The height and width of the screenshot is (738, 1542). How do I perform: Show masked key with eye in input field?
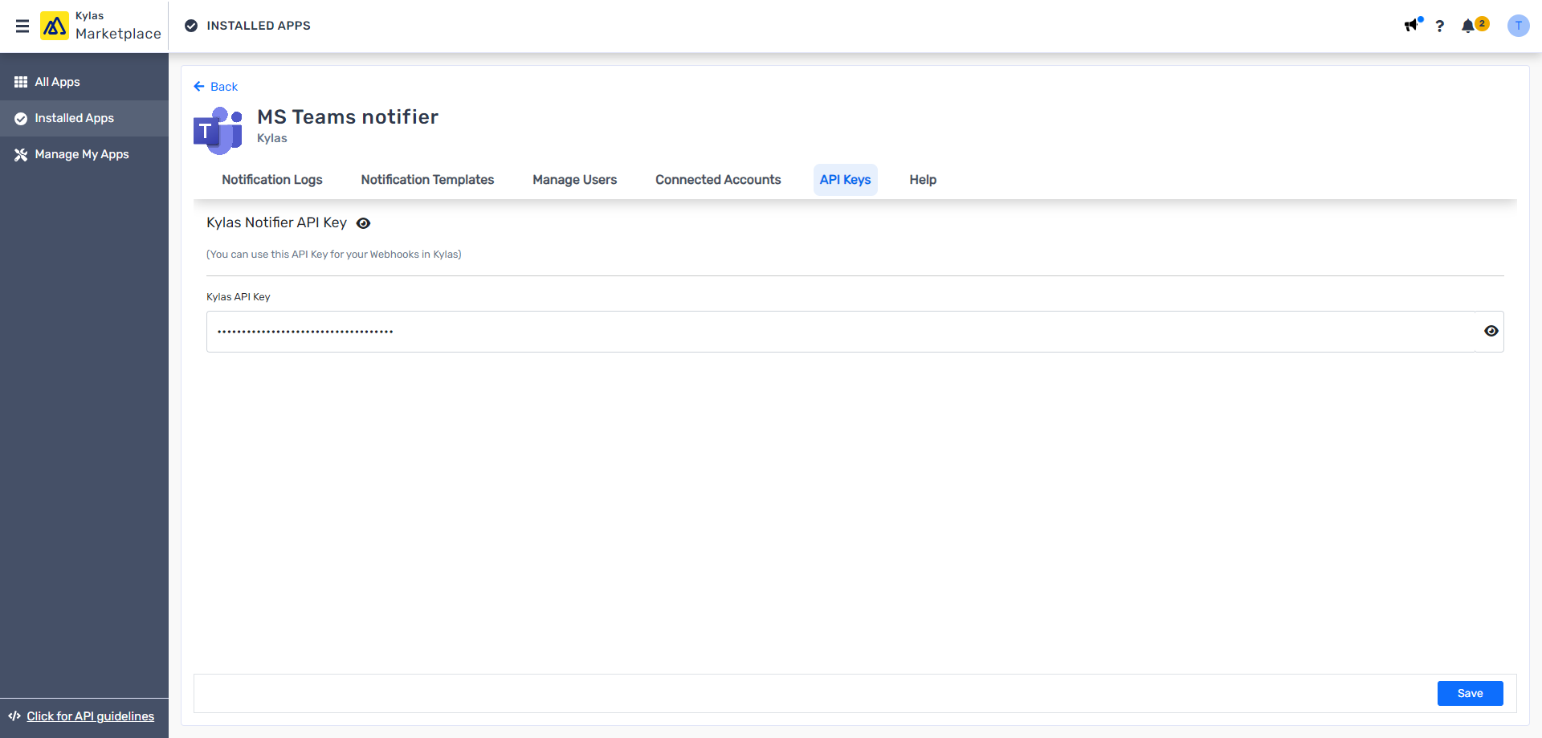coord(1491,331)
